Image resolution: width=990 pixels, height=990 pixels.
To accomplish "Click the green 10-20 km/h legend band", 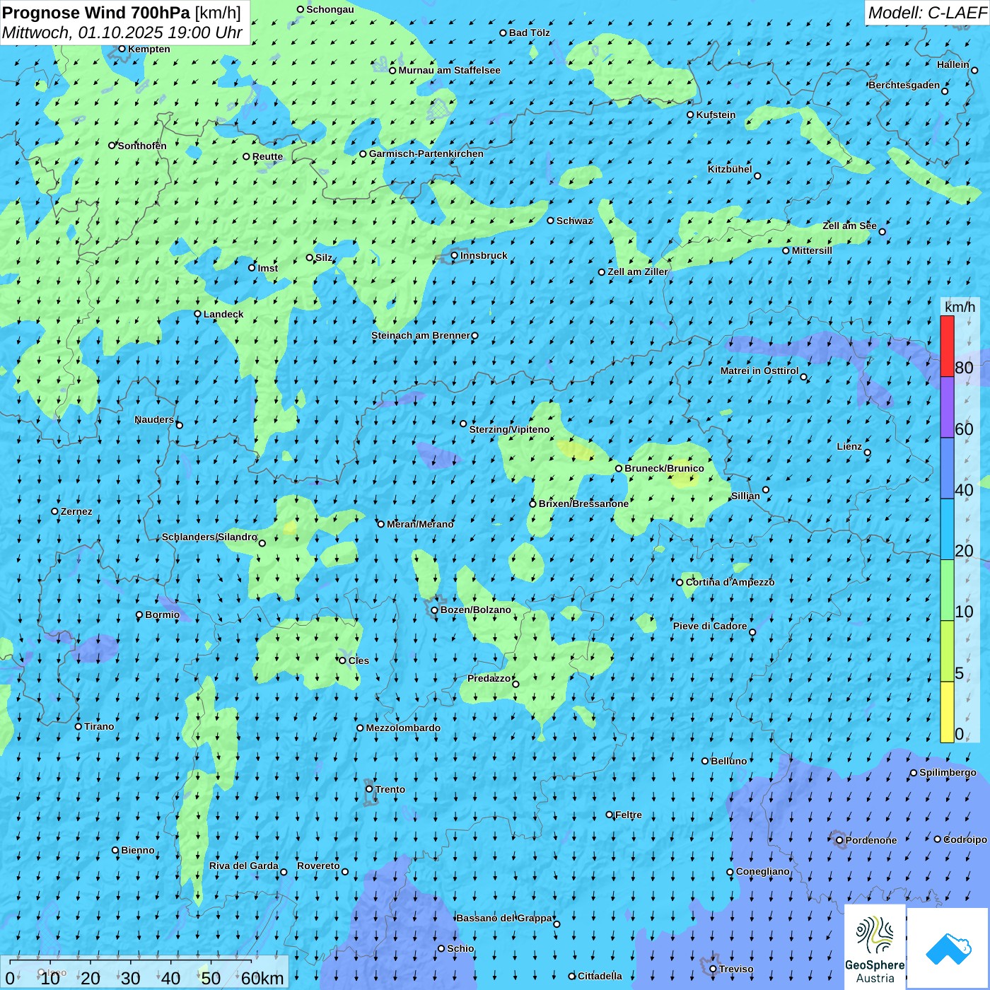I will point(947,590).
